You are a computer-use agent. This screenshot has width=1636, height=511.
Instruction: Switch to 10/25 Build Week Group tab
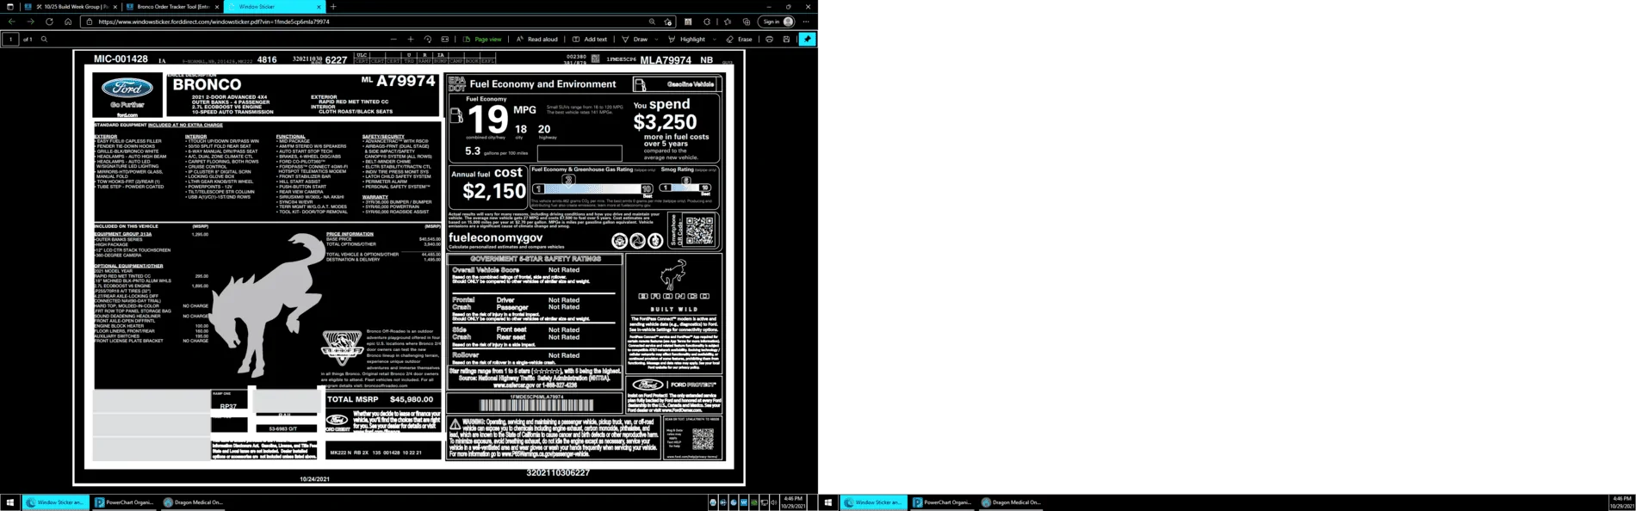pyautogui.click(x=71, y=6)
